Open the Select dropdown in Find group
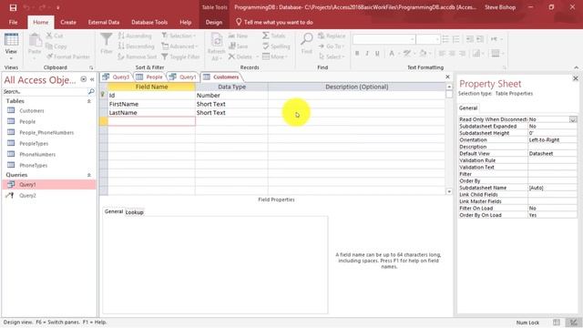The height and width of the screenshot is (328, 583). 332,56
